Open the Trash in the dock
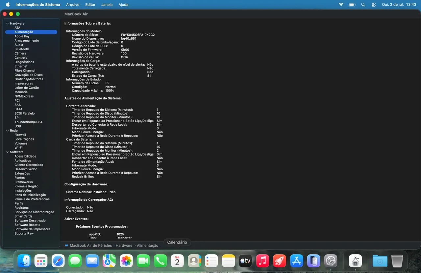This screenshot has height=273, width=421. (397, 261)
